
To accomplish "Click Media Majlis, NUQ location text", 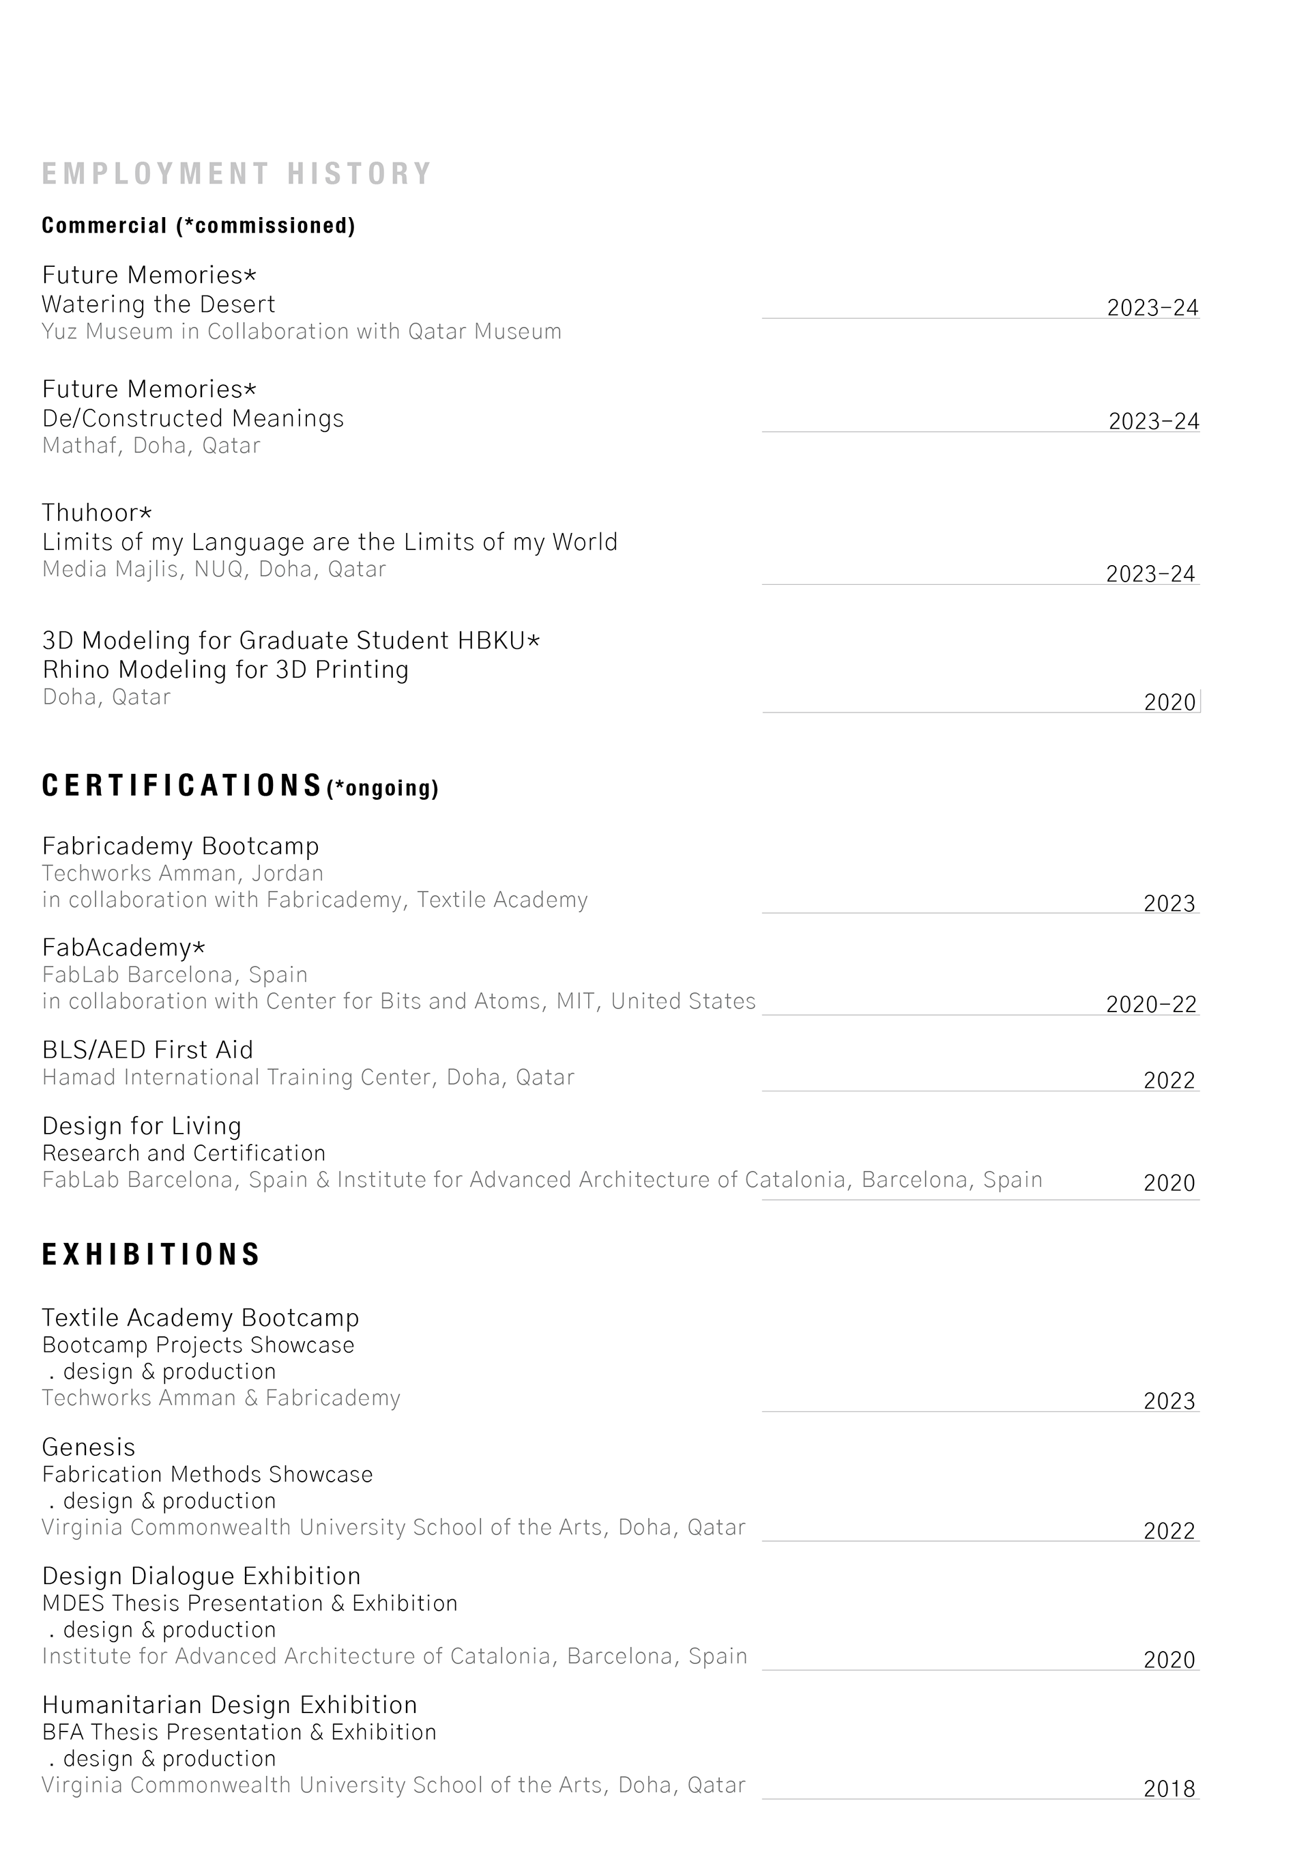I will 214,569.
